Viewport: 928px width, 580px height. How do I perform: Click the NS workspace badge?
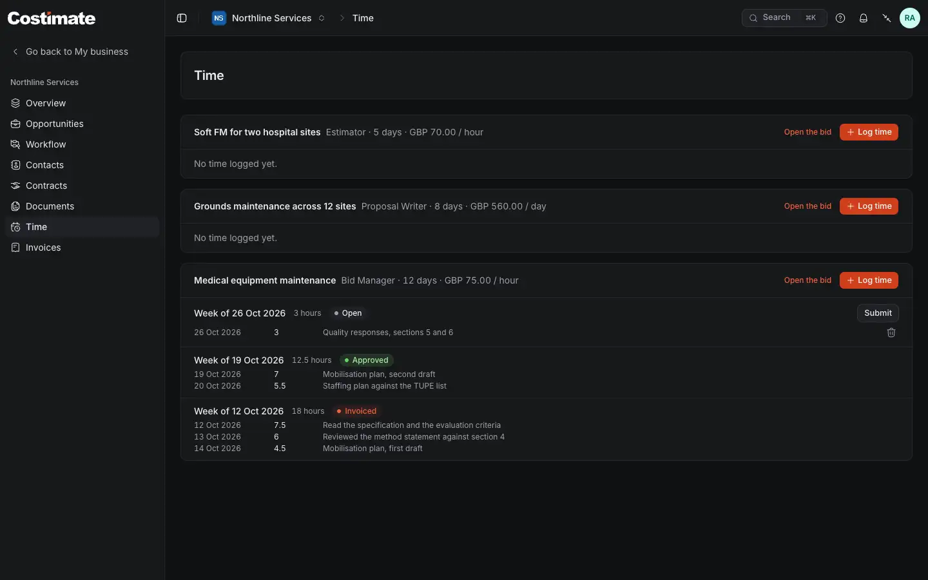click(x=219, y=18)
